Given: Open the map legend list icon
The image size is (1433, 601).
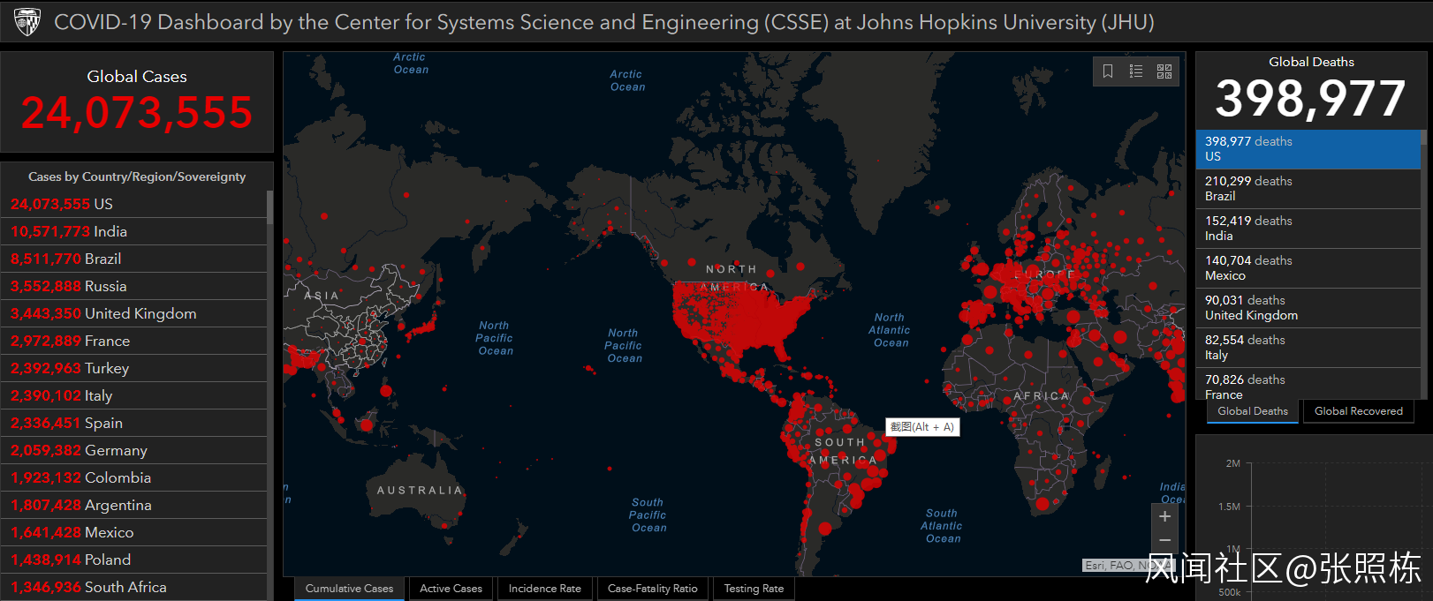Looking at the screenshot, I should point(1136,71).
